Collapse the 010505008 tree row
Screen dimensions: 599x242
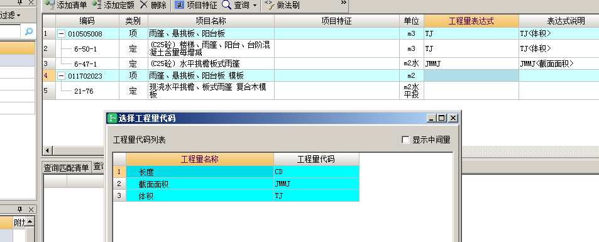[61, 34]
